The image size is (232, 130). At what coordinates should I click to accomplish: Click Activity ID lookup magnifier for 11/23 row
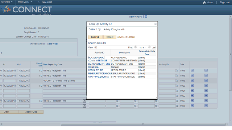tap(177, 101)
